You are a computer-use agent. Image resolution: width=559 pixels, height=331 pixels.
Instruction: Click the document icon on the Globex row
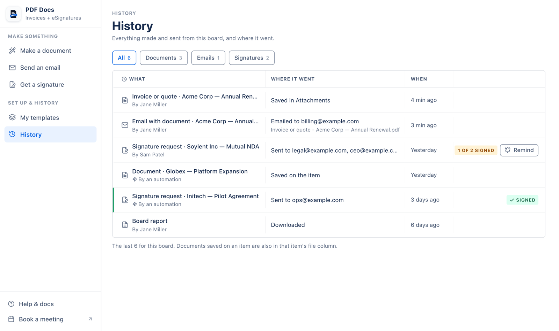coord(125,175)
